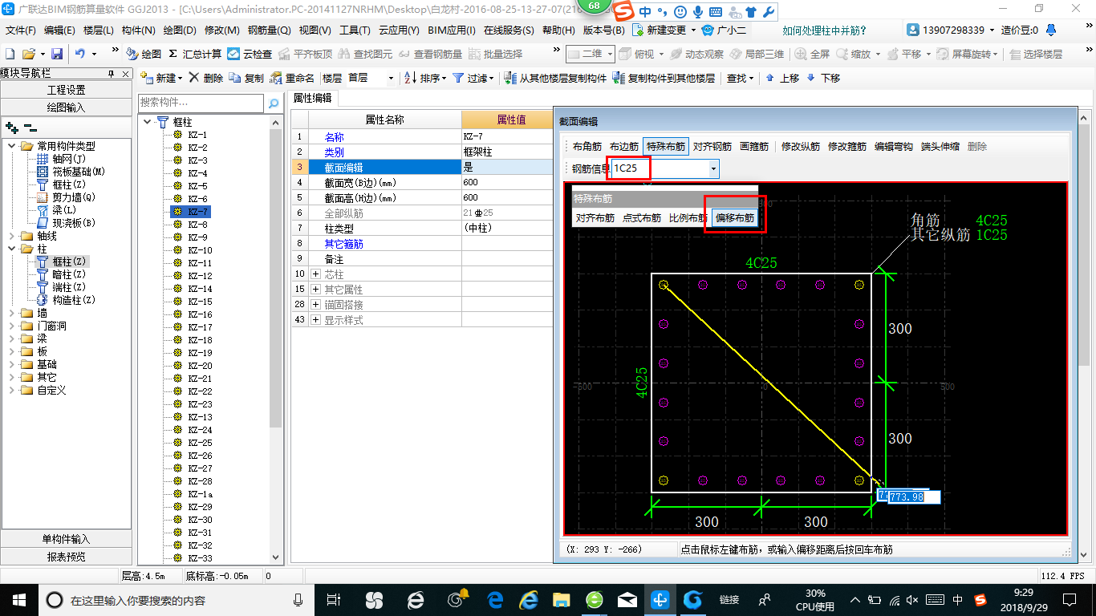Collapse the 柱 node in navigator
The image size is (1096, 616).
click(x=12, y=249)
